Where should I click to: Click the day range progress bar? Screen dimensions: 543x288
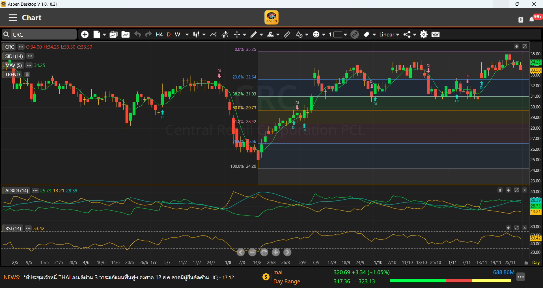451,281
